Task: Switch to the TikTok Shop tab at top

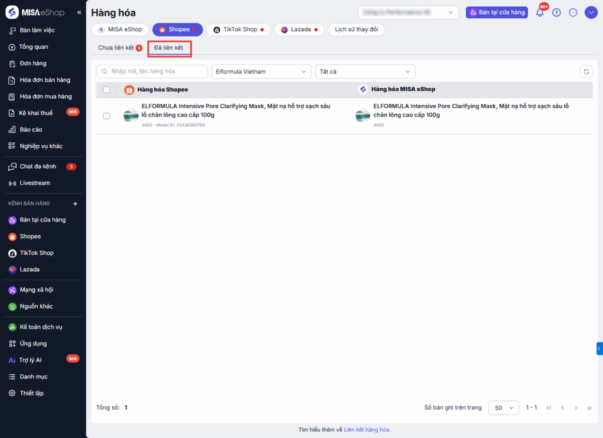Action: point(238,29)
